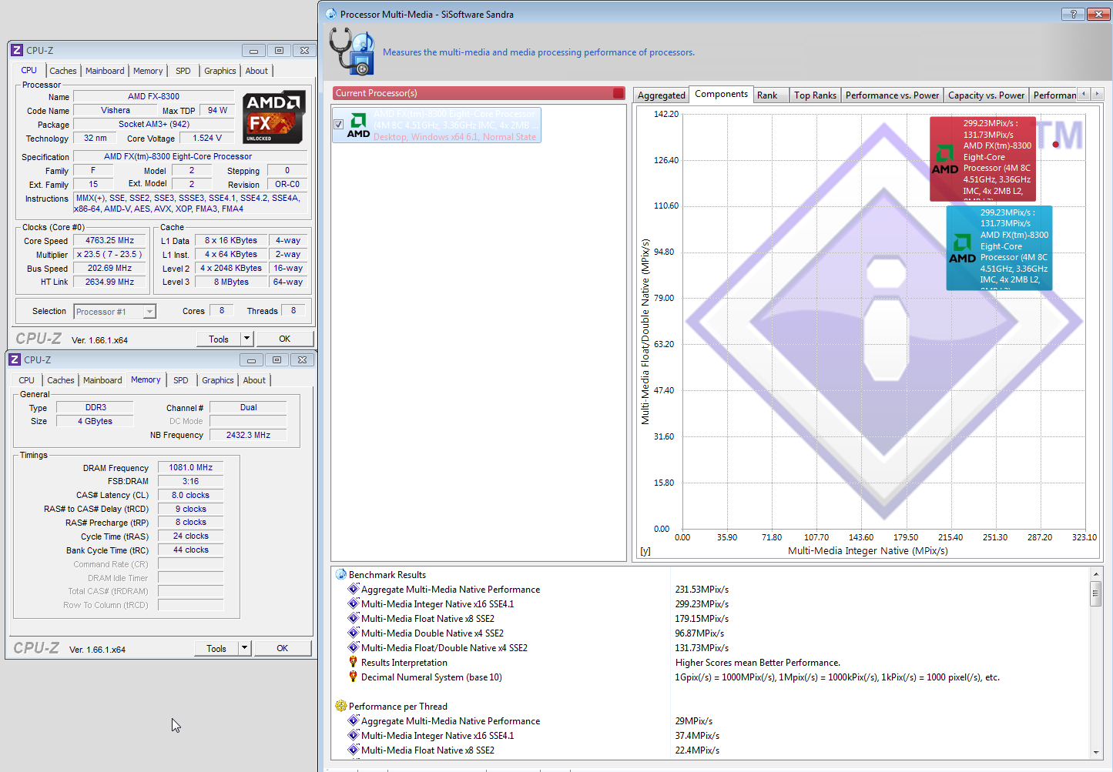The width and height of the screenshot is (1113, 772).
Task: Click the Multiplier x 23.5 value
Action: coord(109,254)
